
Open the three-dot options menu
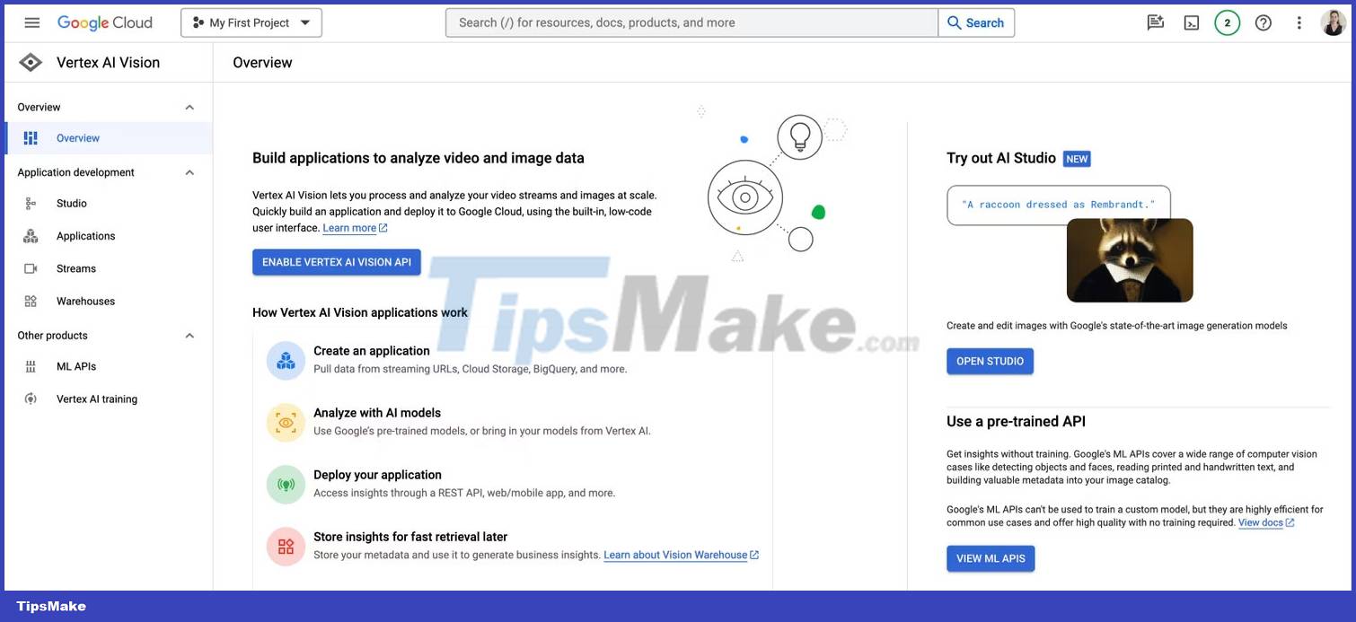1299,22
